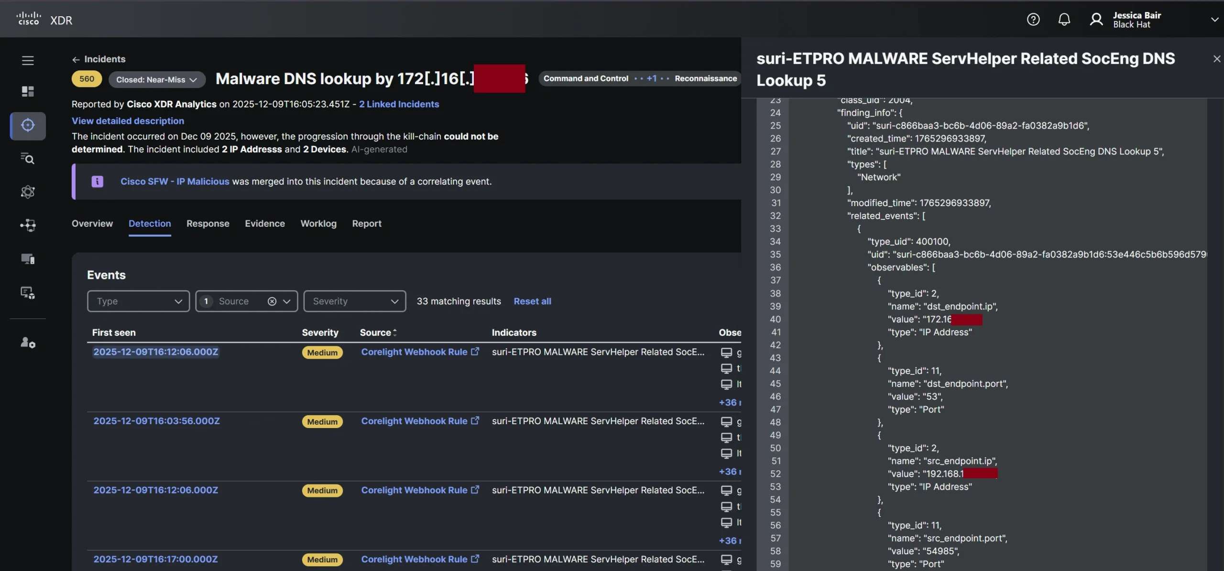Screen dimensions: 1224x571
Task: Open the dashboard grid icon in sidebar
Action: 28,91
